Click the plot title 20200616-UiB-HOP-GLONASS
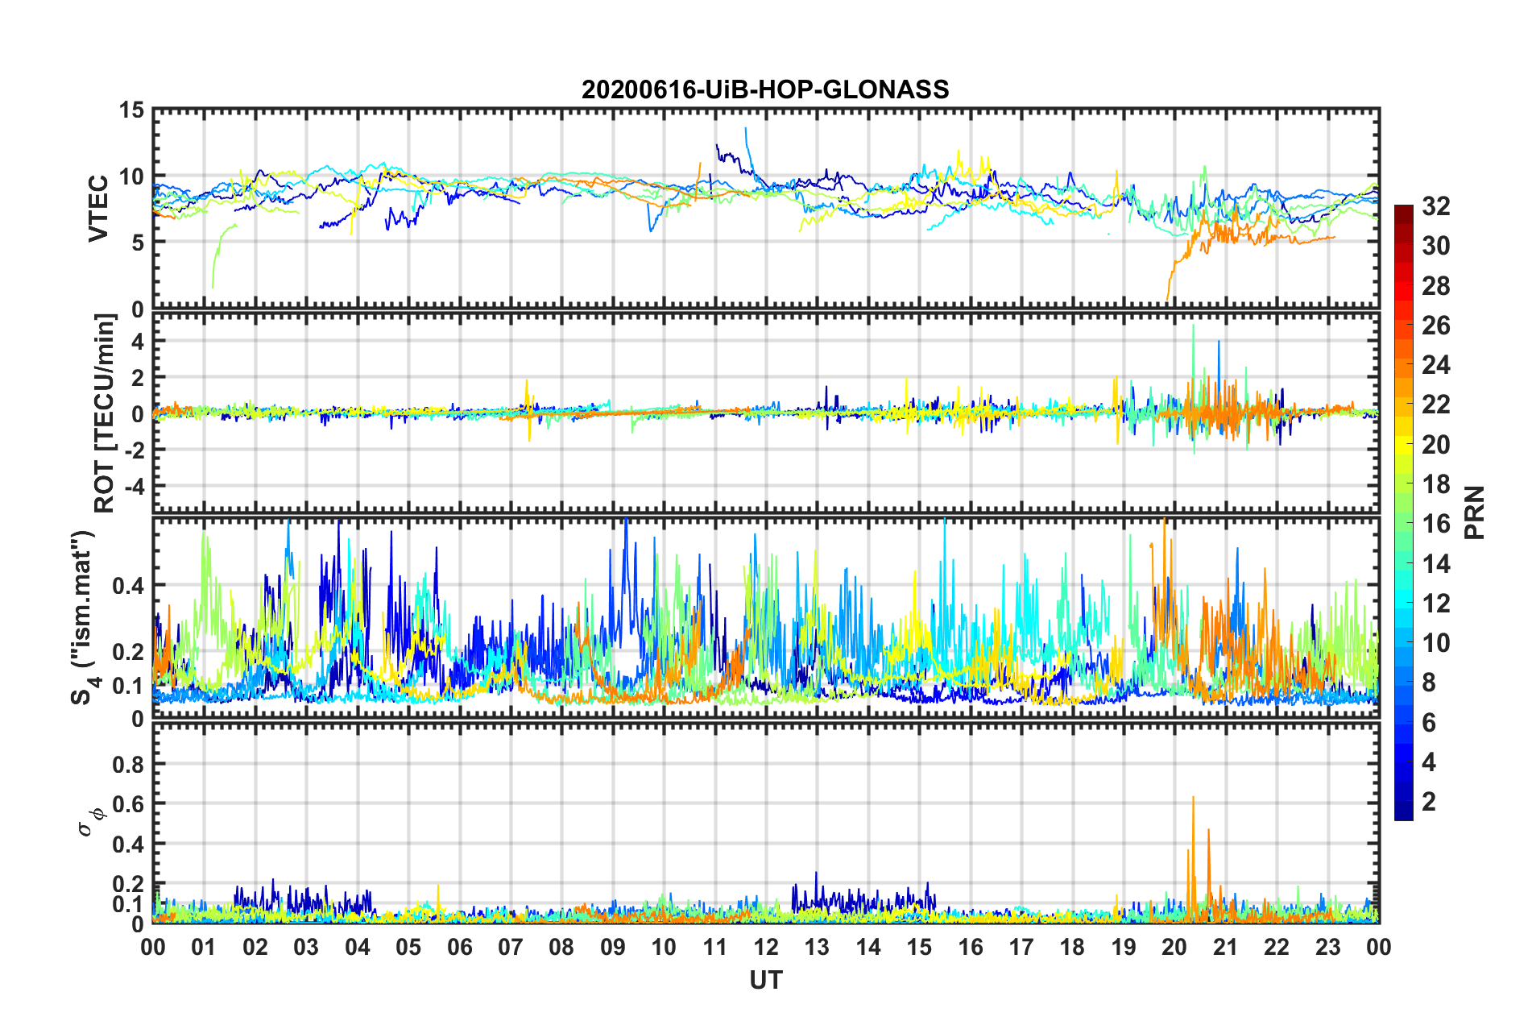The height and width of the screenshot is (1025, 1532). (765, 89)
